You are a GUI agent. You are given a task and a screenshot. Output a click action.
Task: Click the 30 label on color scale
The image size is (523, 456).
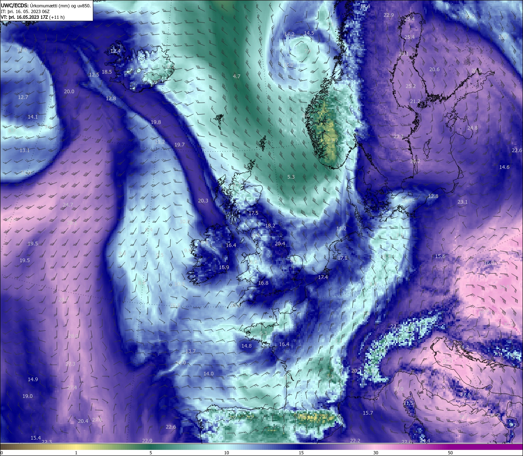pyautogui.click(x=375, y=453)
